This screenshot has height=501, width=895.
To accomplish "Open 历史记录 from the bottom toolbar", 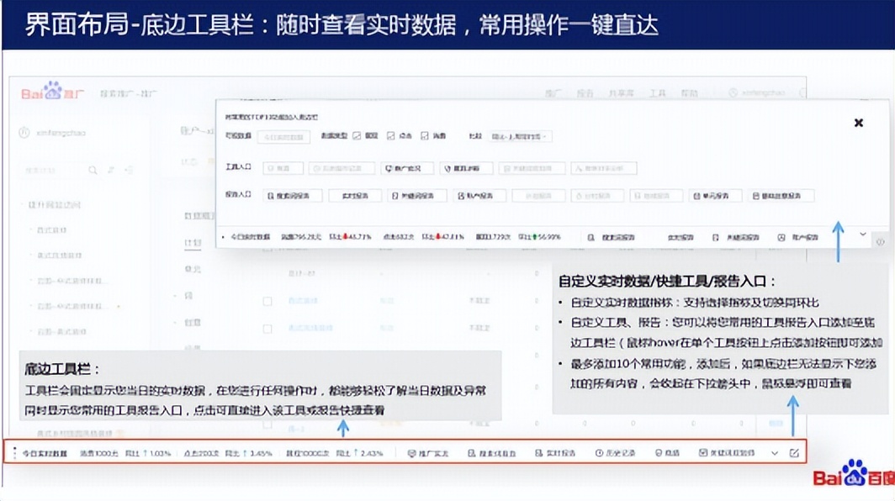I will pos(616,453).
